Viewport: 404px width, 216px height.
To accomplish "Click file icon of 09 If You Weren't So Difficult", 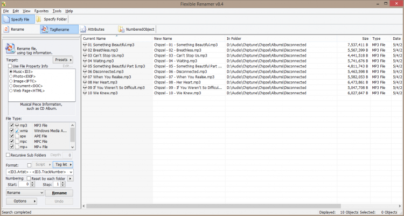I will (x=85, y=88).
